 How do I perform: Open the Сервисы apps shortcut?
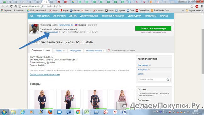pyautogui.click(x=6, y=10)
